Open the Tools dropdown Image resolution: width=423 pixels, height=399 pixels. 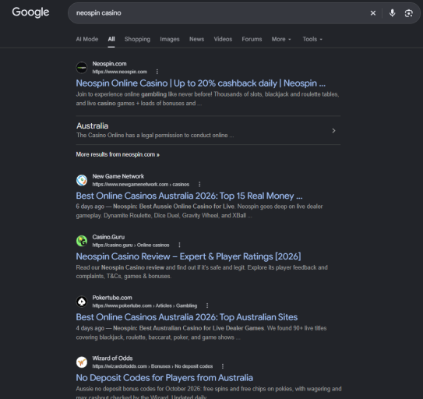point(312,39)
